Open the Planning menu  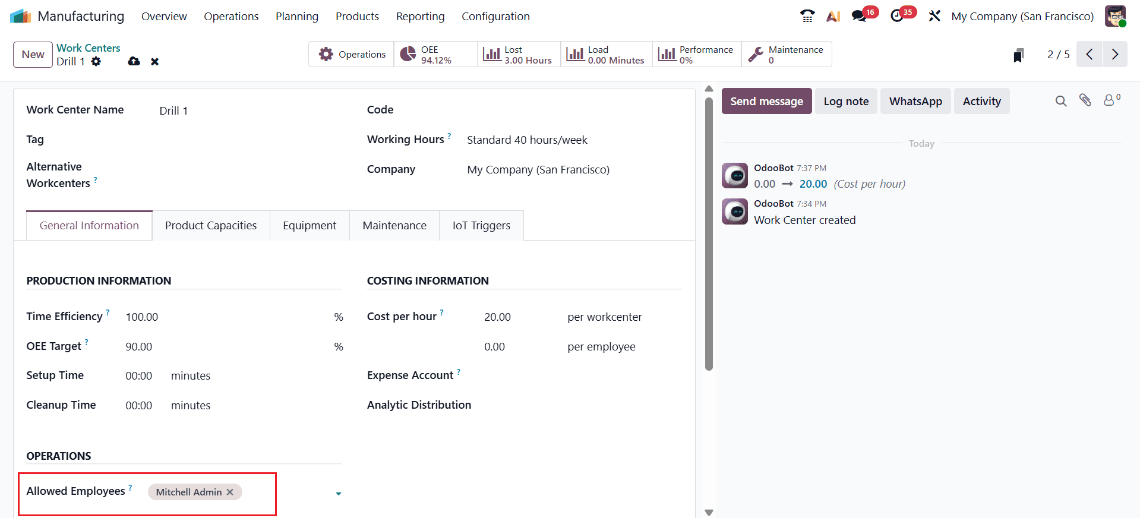click(x=297, y=16)
